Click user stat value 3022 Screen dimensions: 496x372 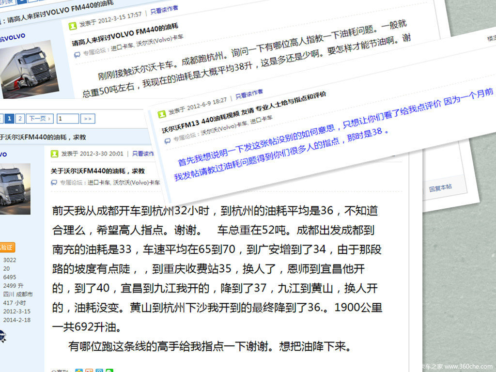click(10, 260)
